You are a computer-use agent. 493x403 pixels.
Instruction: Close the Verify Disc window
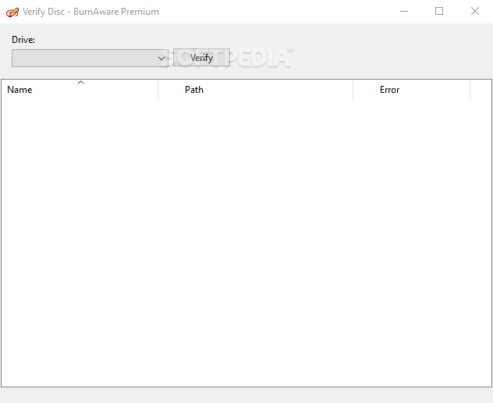coord(475,12)
